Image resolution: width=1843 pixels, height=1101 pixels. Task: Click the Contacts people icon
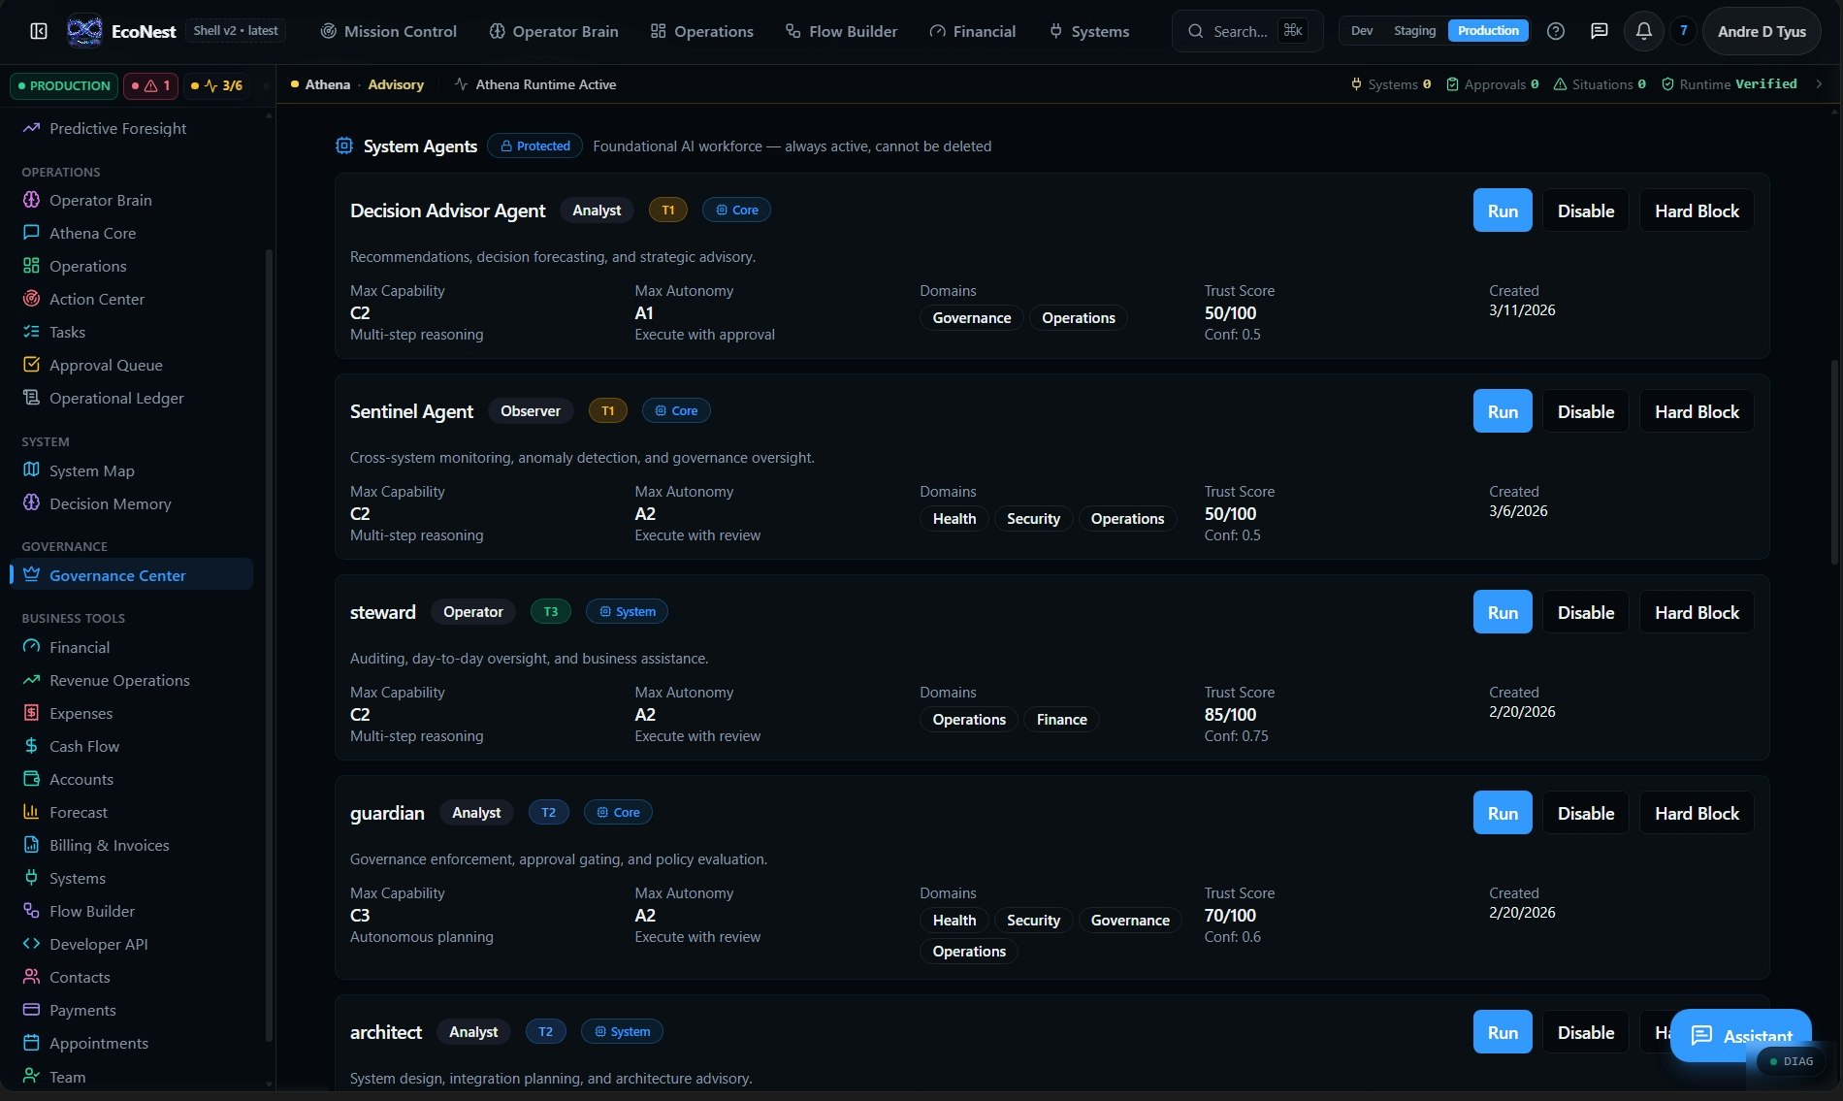pos(31,977)
